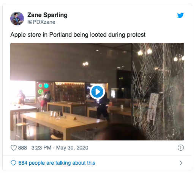Visit the @PDXzane handle
The height and width of the screenshot is (173, 196).
click(x=41, y=22)
